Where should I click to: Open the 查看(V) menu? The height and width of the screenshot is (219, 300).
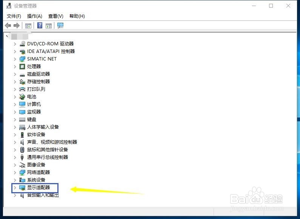(56, 16)
